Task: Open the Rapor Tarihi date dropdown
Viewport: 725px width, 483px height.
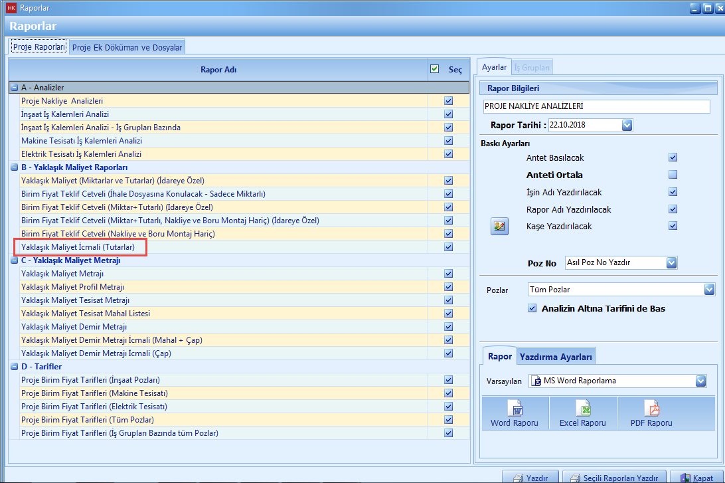Action: (627, 125)
